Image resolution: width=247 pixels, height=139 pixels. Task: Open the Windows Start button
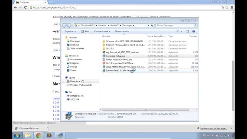[17, 136]
